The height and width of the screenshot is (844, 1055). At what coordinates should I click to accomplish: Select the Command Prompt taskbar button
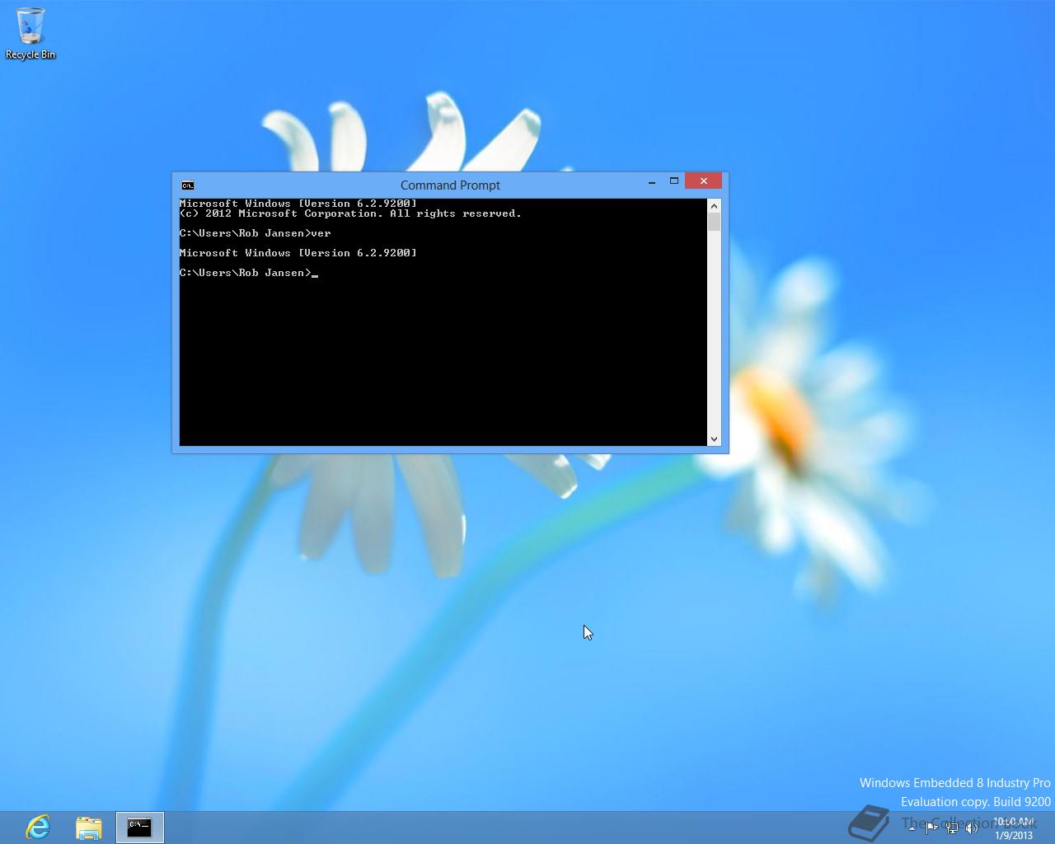(140, 828)
